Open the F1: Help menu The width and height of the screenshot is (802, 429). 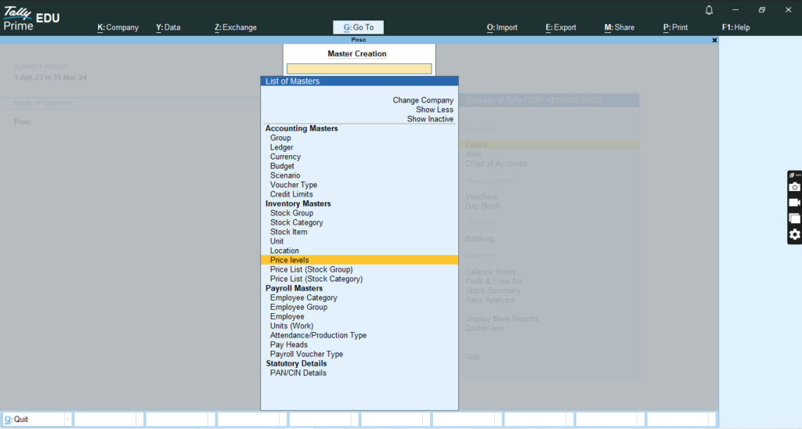click(736, 27)
